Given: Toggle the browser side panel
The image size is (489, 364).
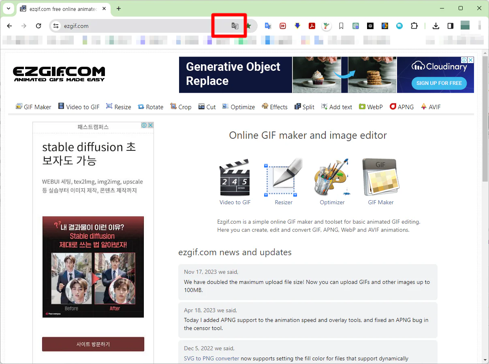Looking at the screenshot, I should point(451,26).
